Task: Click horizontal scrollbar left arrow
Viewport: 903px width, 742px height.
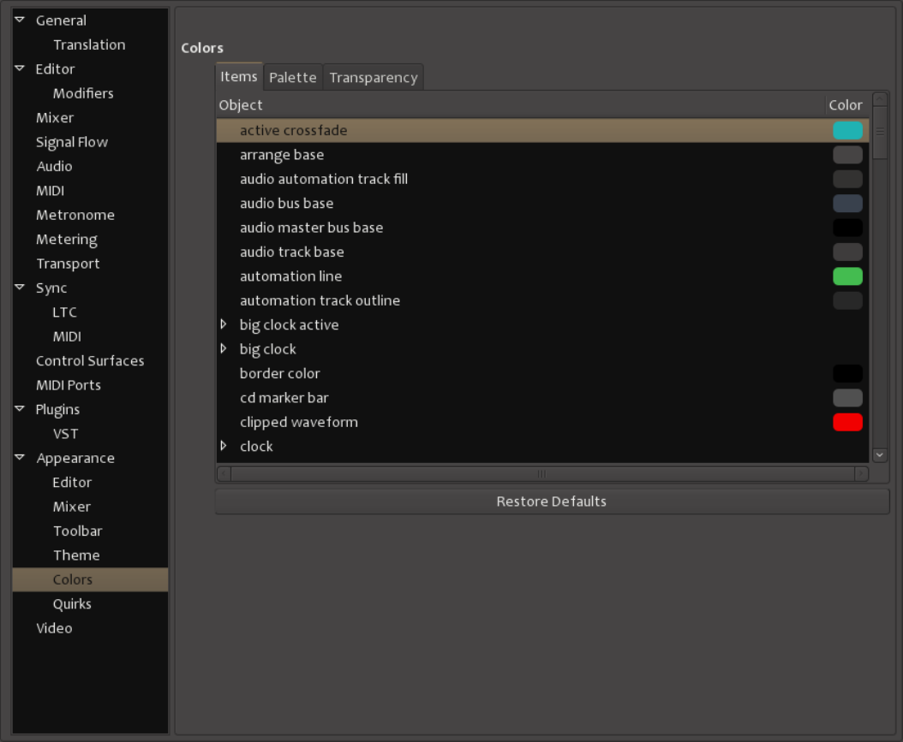Action: pos(224,474)
